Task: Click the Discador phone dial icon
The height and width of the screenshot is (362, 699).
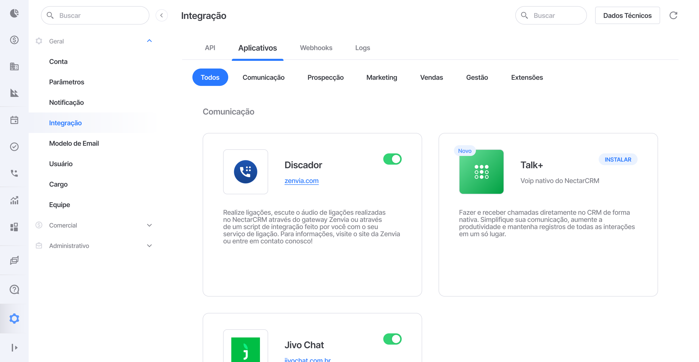Action: [x=246, y=172]
